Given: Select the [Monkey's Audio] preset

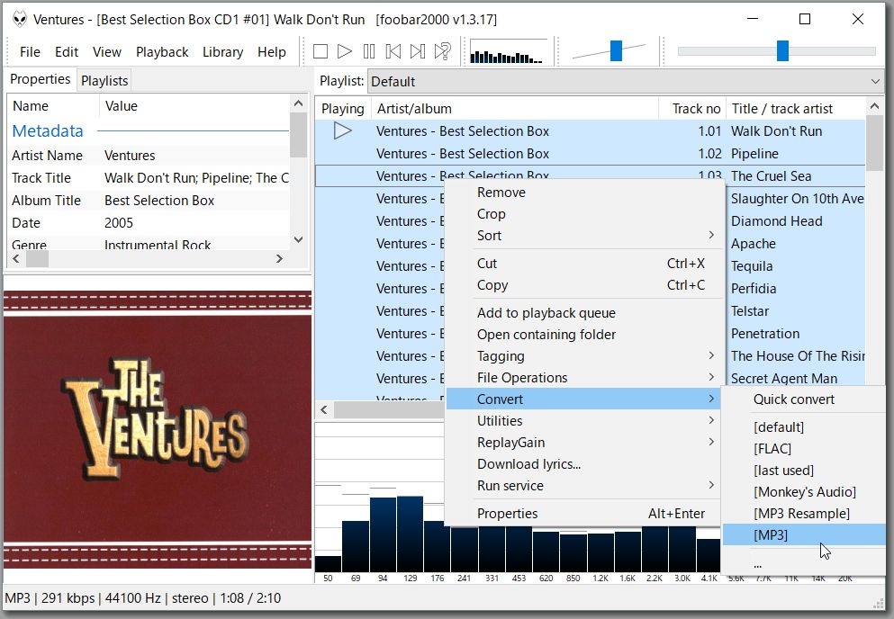Looking at the screenshot, I should 804,492.
